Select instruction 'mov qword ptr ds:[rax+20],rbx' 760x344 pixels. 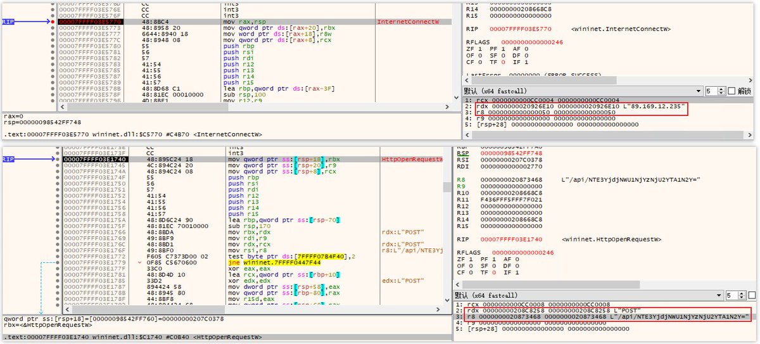pos(279,28)
